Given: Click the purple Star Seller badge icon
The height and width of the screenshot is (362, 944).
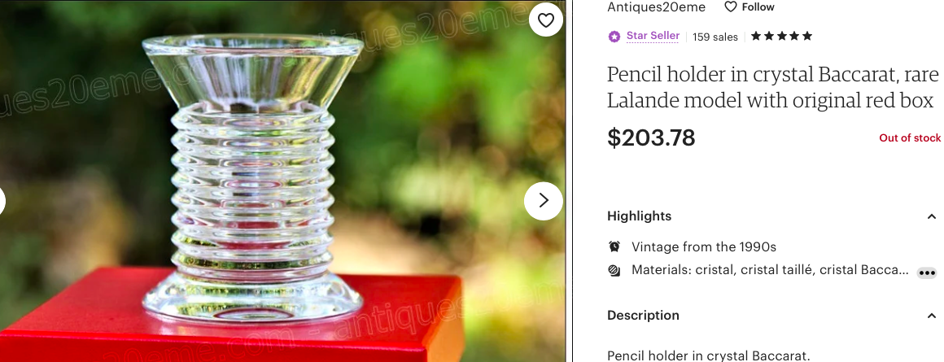Looking at the screenshot, I should pos(614,37).
